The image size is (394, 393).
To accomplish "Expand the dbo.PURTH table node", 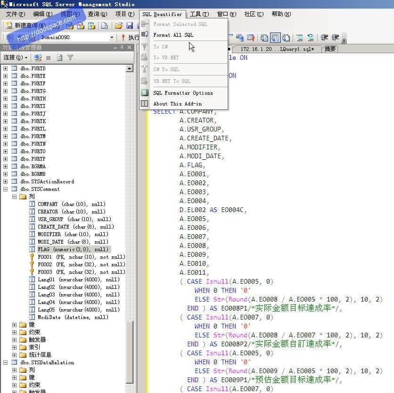I will tap(6, 98).
